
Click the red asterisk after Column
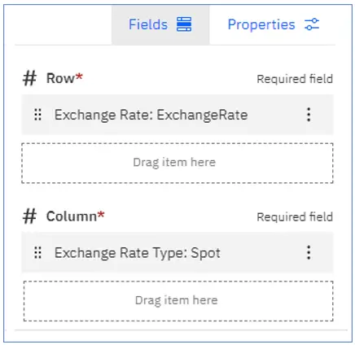[x=101, y=214]
